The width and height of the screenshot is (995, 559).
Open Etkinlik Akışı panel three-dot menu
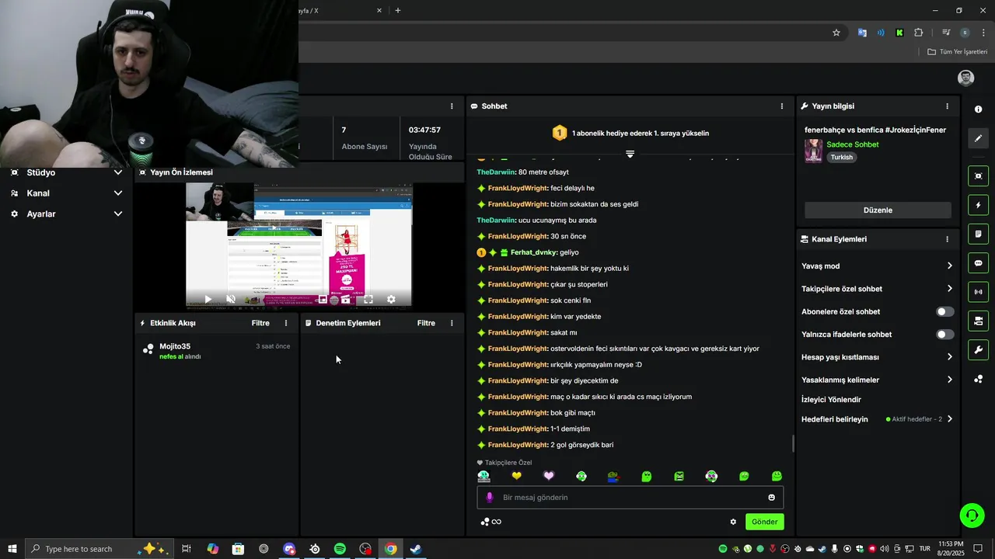click(x=286, y=323)
